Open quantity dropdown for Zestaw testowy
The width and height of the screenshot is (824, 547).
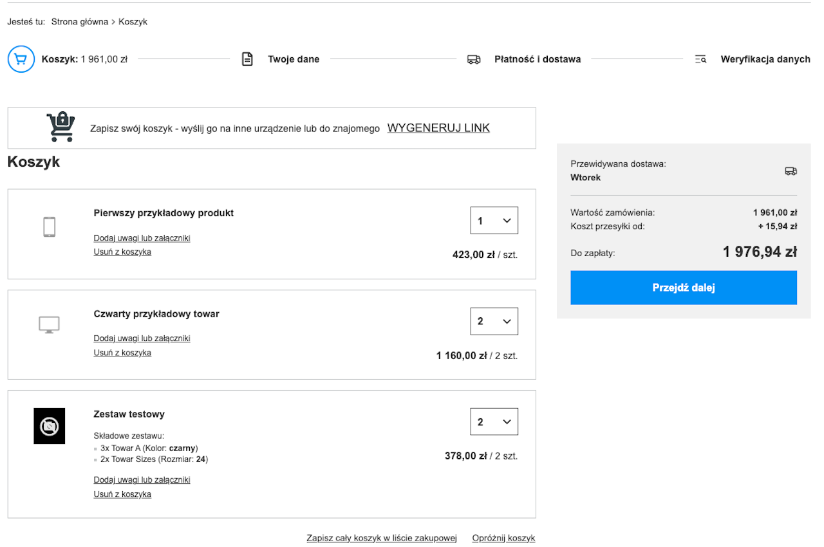pos(494,422)
